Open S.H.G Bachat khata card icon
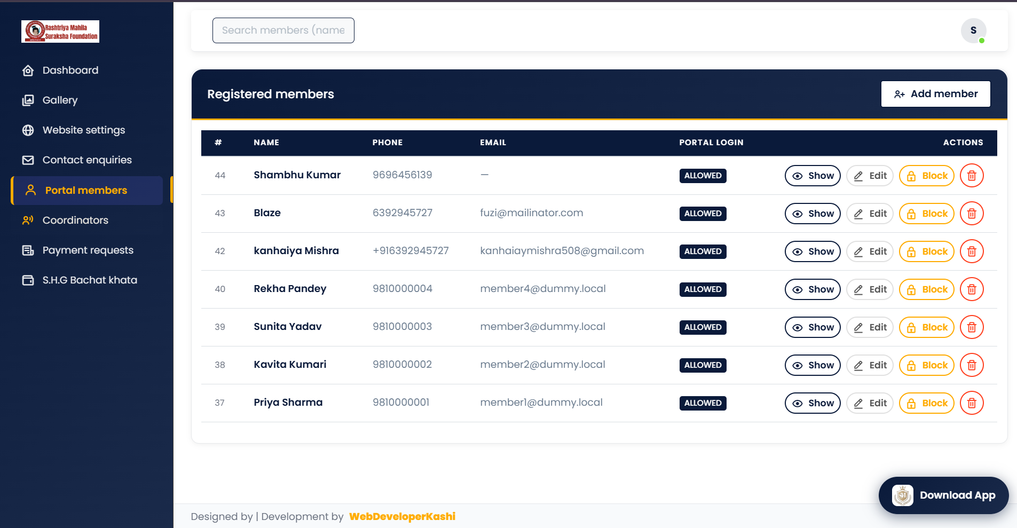 28,280
